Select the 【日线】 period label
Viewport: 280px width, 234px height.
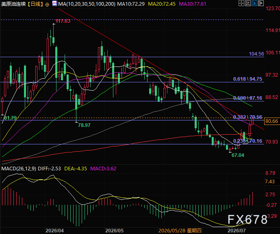click(35, 4)
